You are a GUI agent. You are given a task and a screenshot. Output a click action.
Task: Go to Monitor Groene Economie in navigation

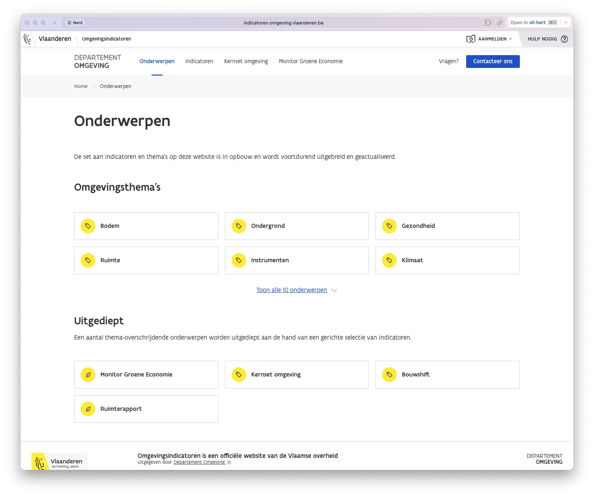pyautogui.click(x=311, y=61)
